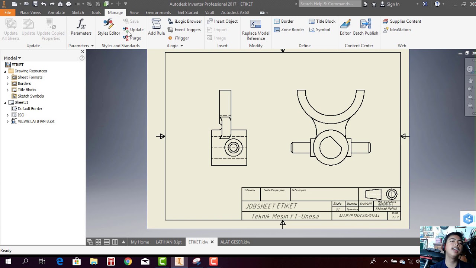Switch to LATIHAN 8.ipt document tab
The width and height of the screenshot is (476, 268).
(x=168, y=242)
